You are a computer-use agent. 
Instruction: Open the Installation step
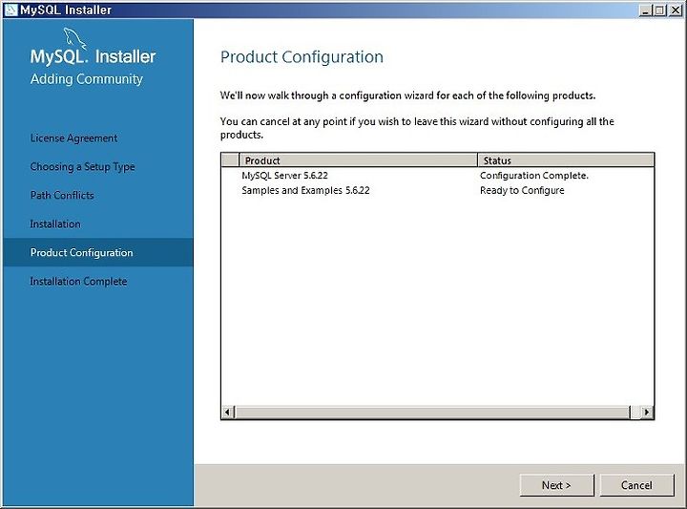(x=55, y=224)
